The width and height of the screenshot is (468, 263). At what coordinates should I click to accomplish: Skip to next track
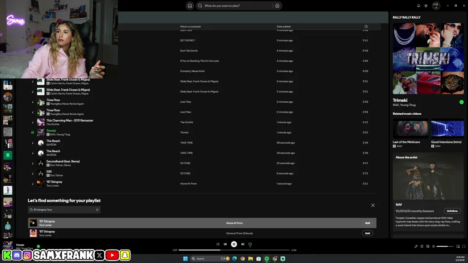click(x=242, y=244)
